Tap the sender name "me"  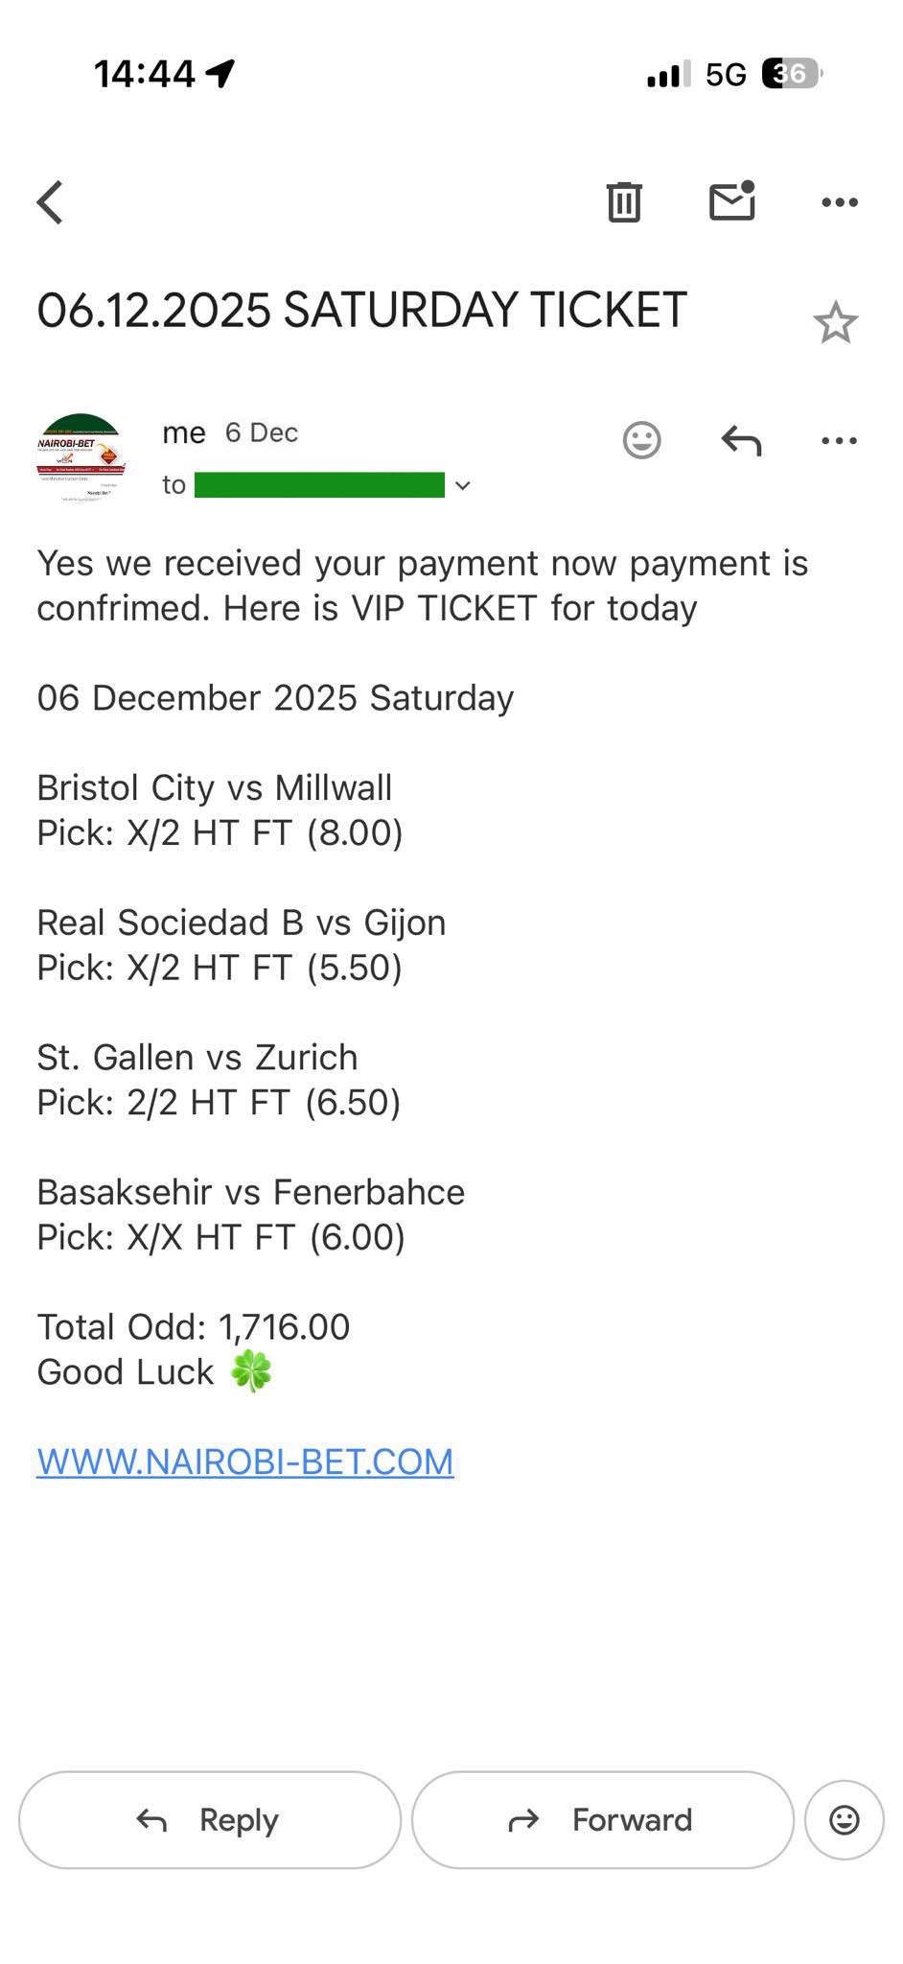click(184, 433)
